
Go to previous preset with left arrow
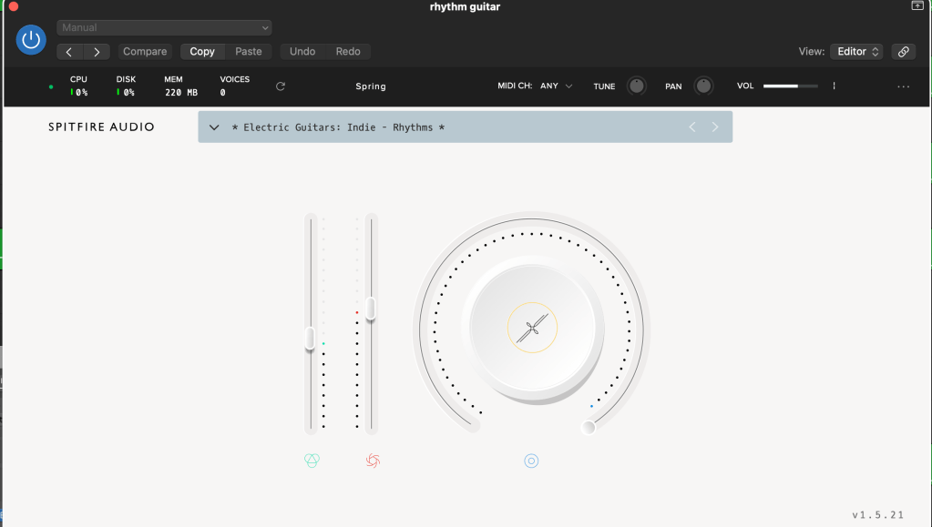tap(691, 127)
